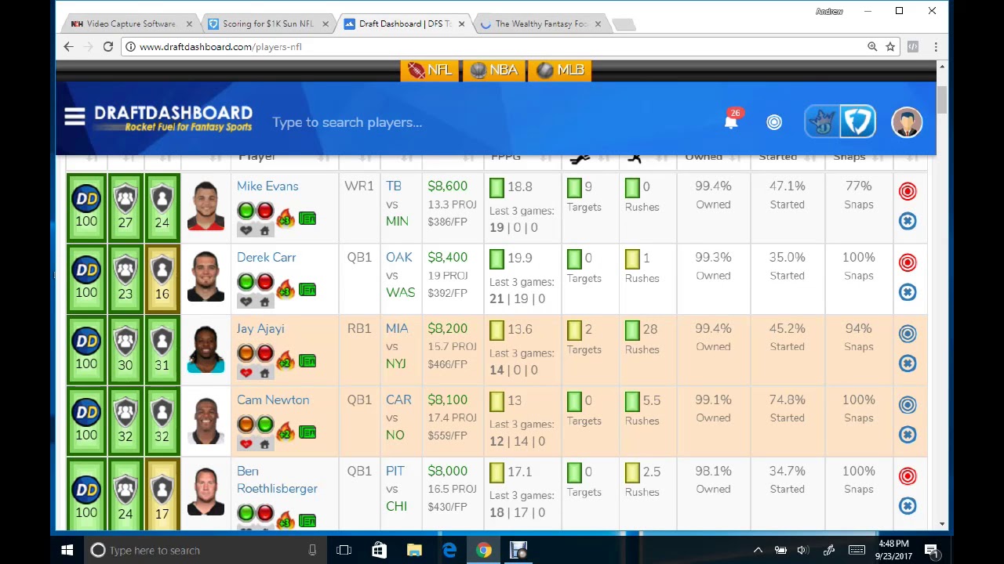Image resolution: width=1004 pixels, height=564 pixels.
Task: Exclude Ben Roethlisberger with the blue X icon
Action: coord(908,506)
